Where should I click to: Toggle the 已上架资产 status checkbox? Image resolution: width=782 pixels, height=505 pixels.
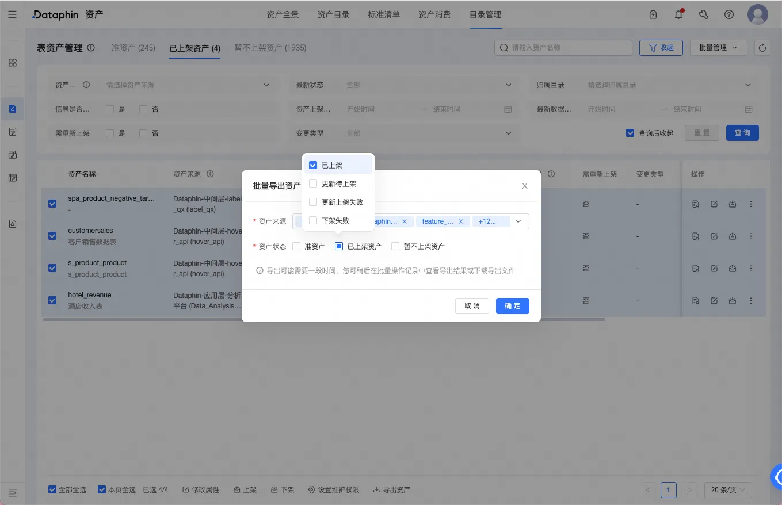click(339, 246)
